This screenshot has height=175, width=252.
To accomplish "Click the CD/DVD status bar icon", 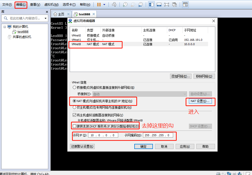I will click(224, 173).
